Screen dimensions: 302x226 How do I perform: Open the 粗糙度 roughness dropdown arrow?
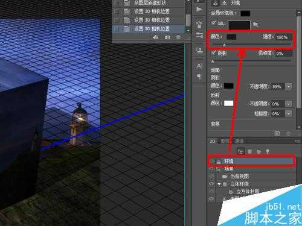coord(289,113)
